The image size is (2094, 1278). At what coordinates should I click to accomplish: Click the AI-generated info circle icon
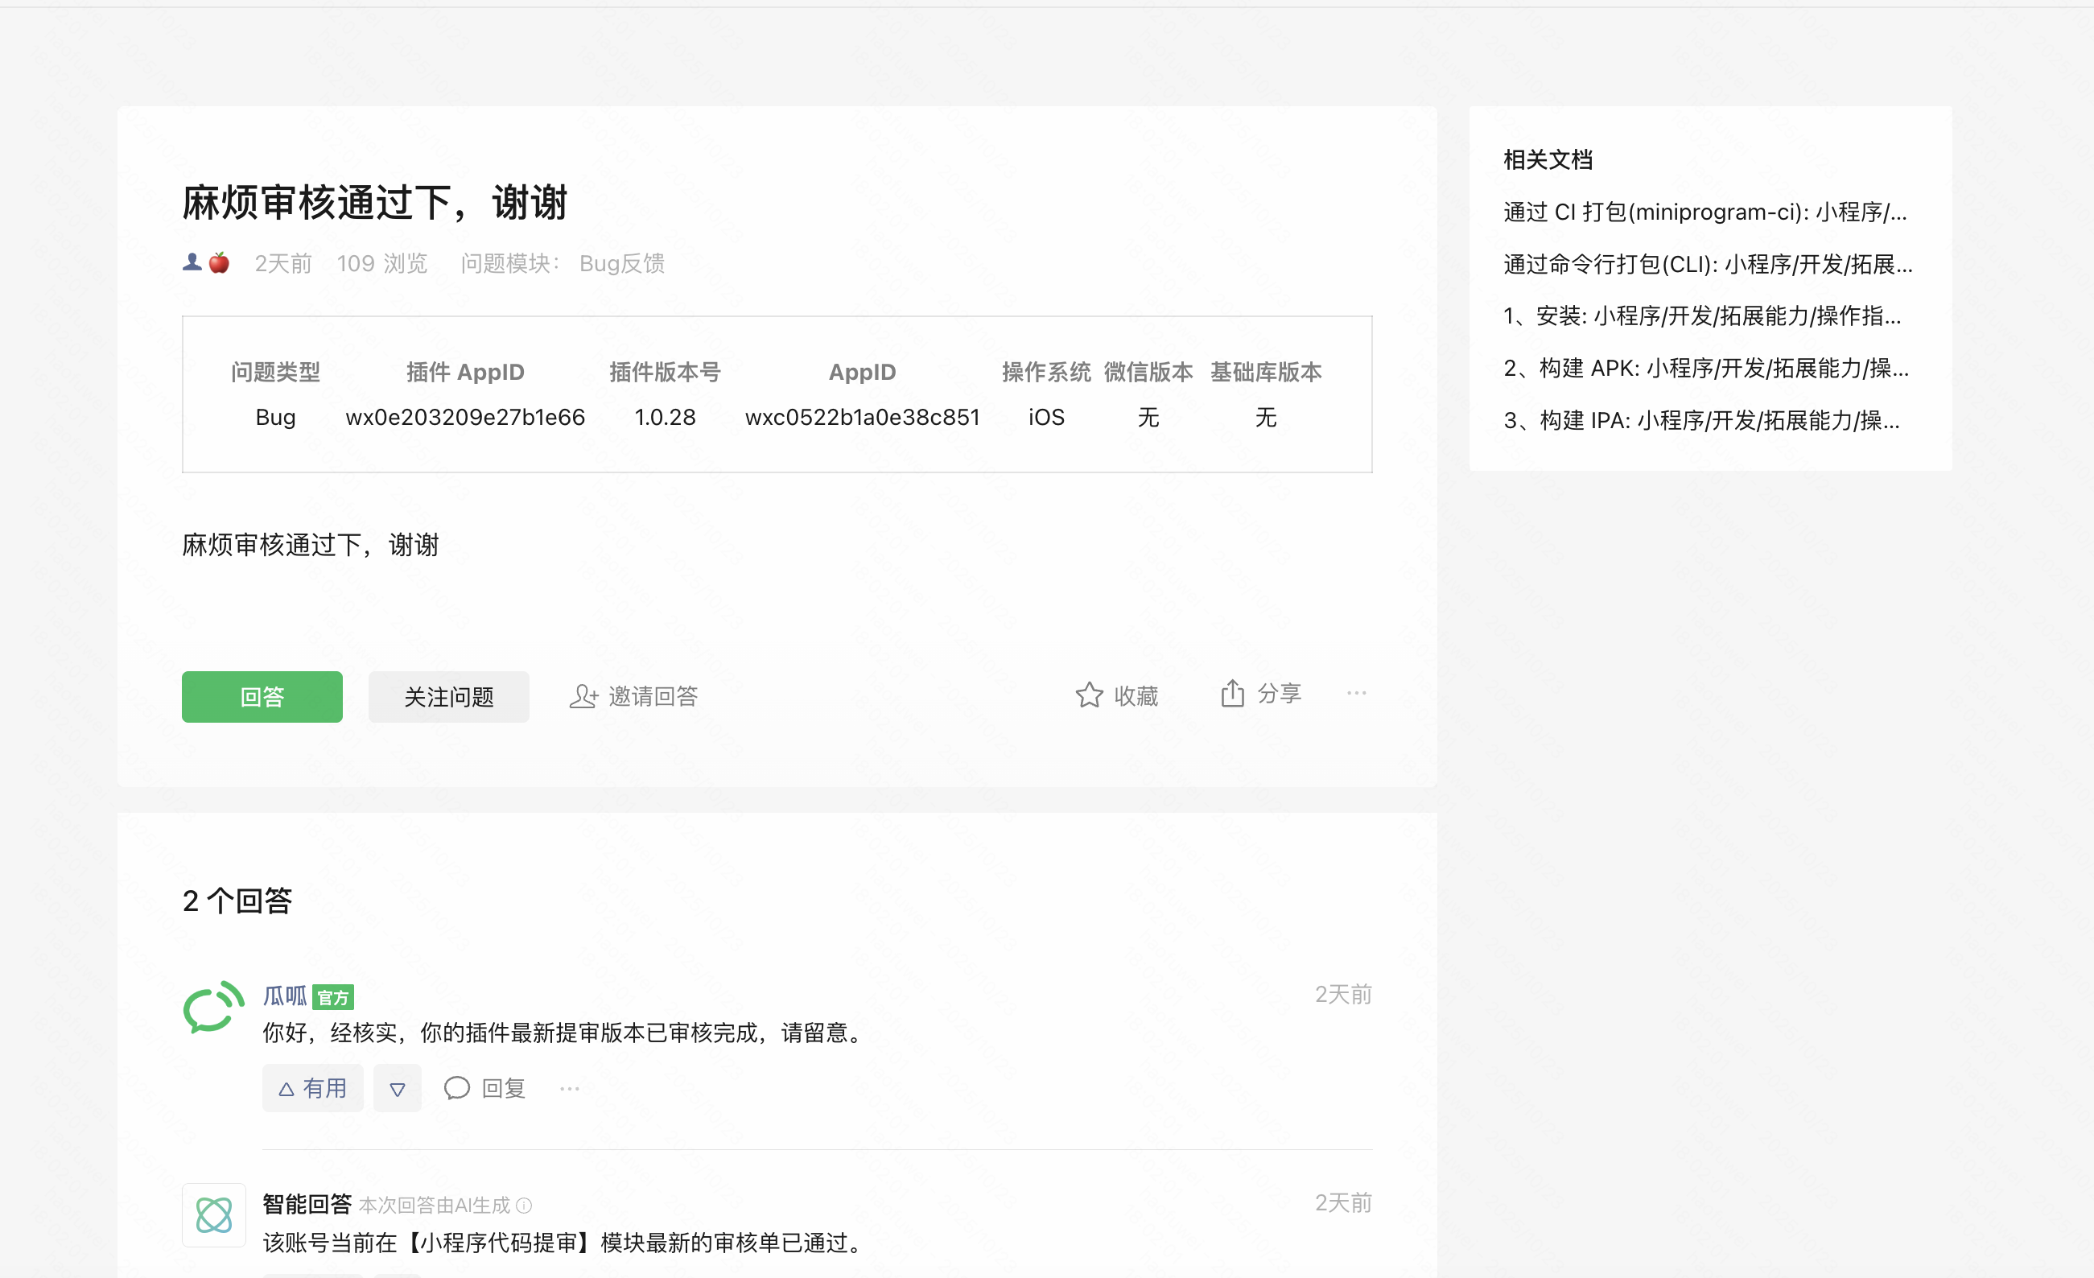click(525, 1205)
